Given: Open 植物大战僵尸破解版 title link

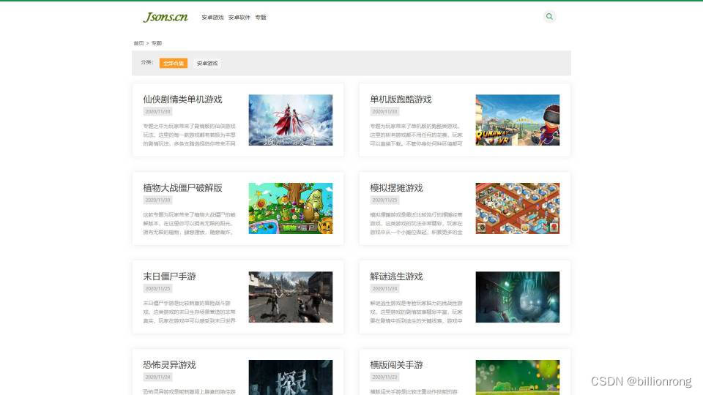Looking at the screenshot, I should (182, 188).
